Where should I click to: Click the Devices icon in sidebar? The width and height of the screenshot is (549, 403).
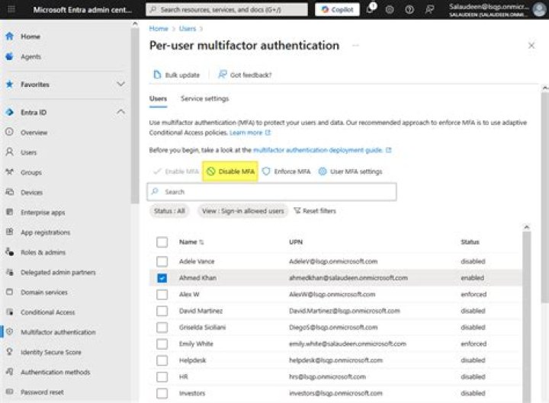tap(10, 192)
